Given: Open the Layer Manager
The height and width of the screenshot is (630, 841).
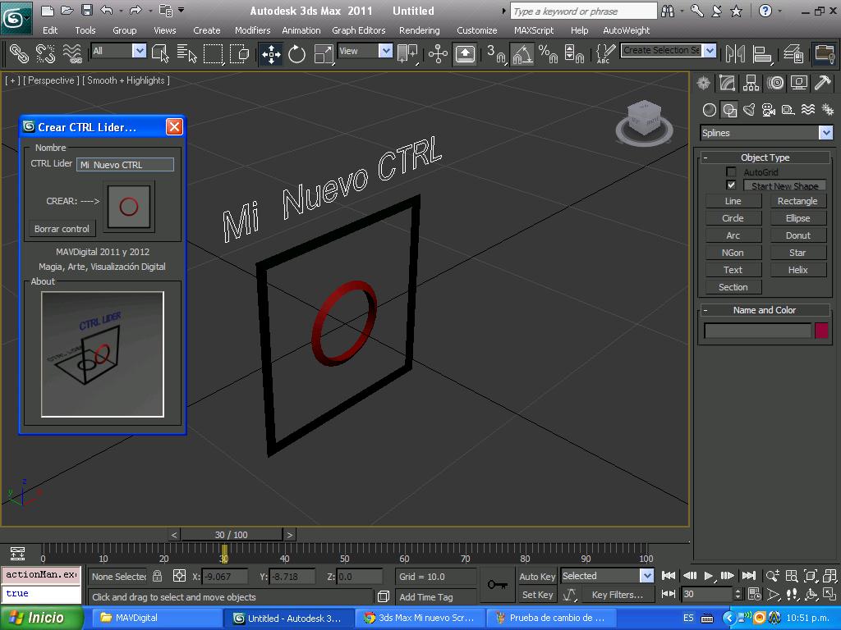Looking at the screenshot, I should click(x=793, y=53).
